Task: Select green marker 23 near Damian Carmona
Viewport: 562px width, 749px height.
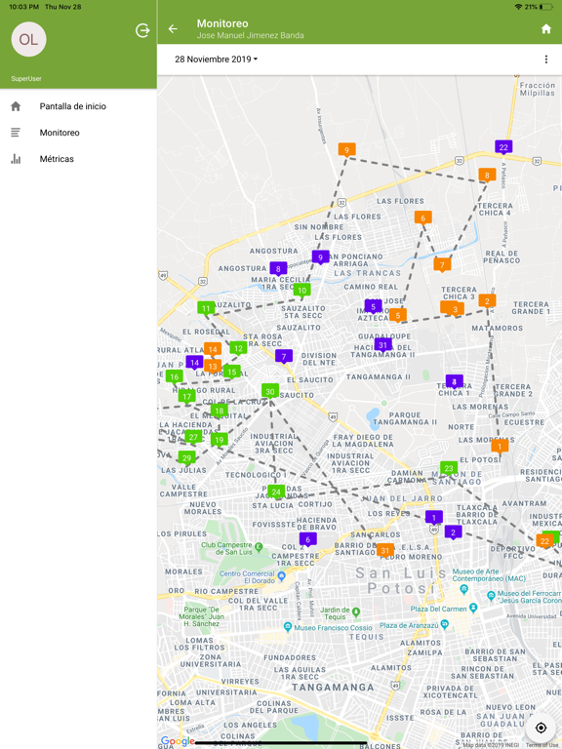Action: pos(449,468)
